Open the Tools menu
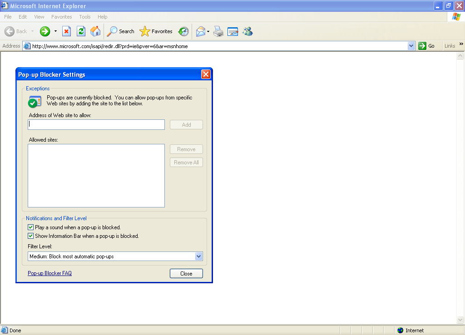 click(85, 17)
